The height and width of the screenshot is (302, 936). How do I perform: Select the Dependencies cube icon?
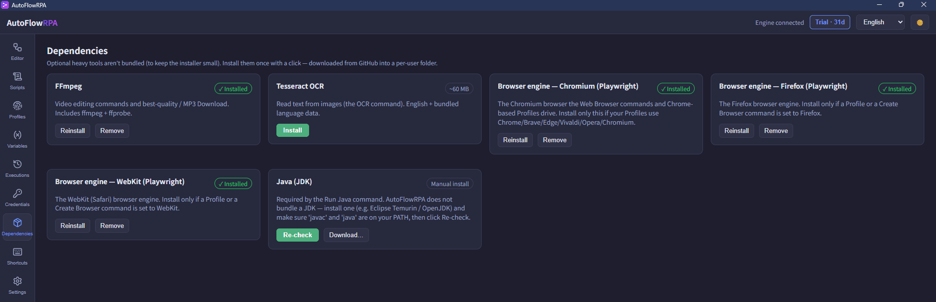point(18,223)
